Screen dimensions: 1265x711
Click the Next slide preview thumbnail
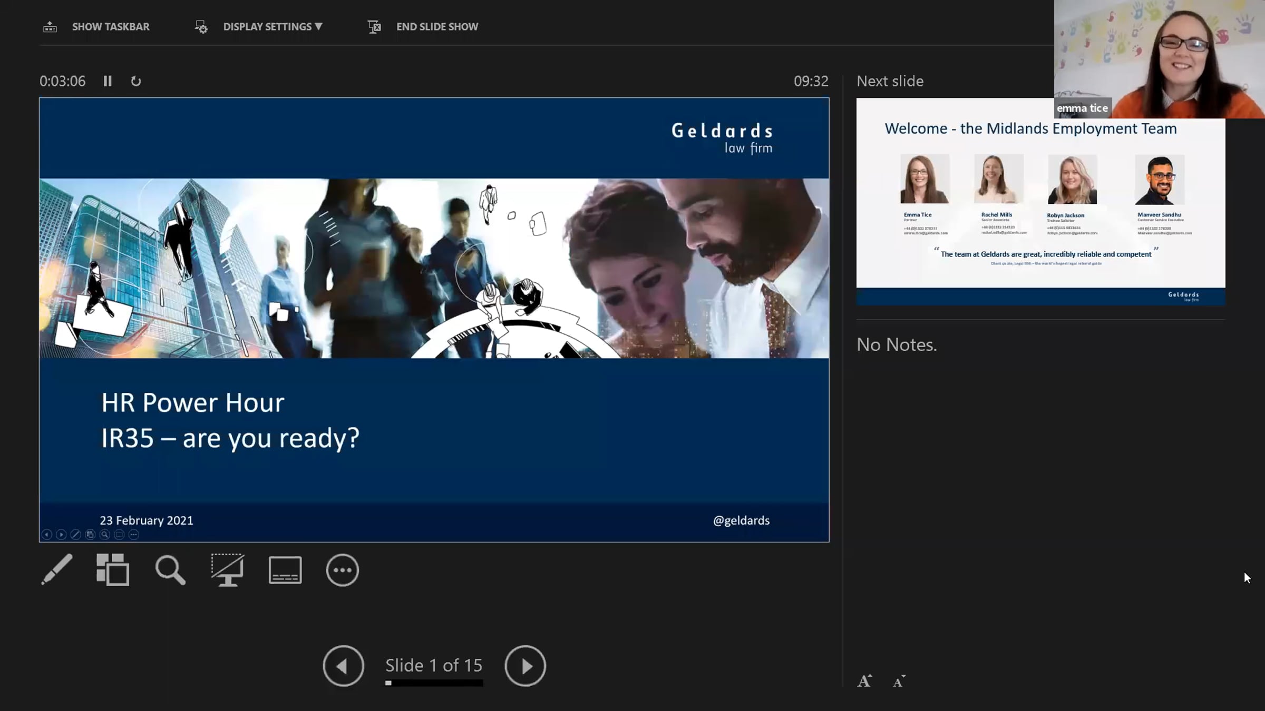(1040, 201)
